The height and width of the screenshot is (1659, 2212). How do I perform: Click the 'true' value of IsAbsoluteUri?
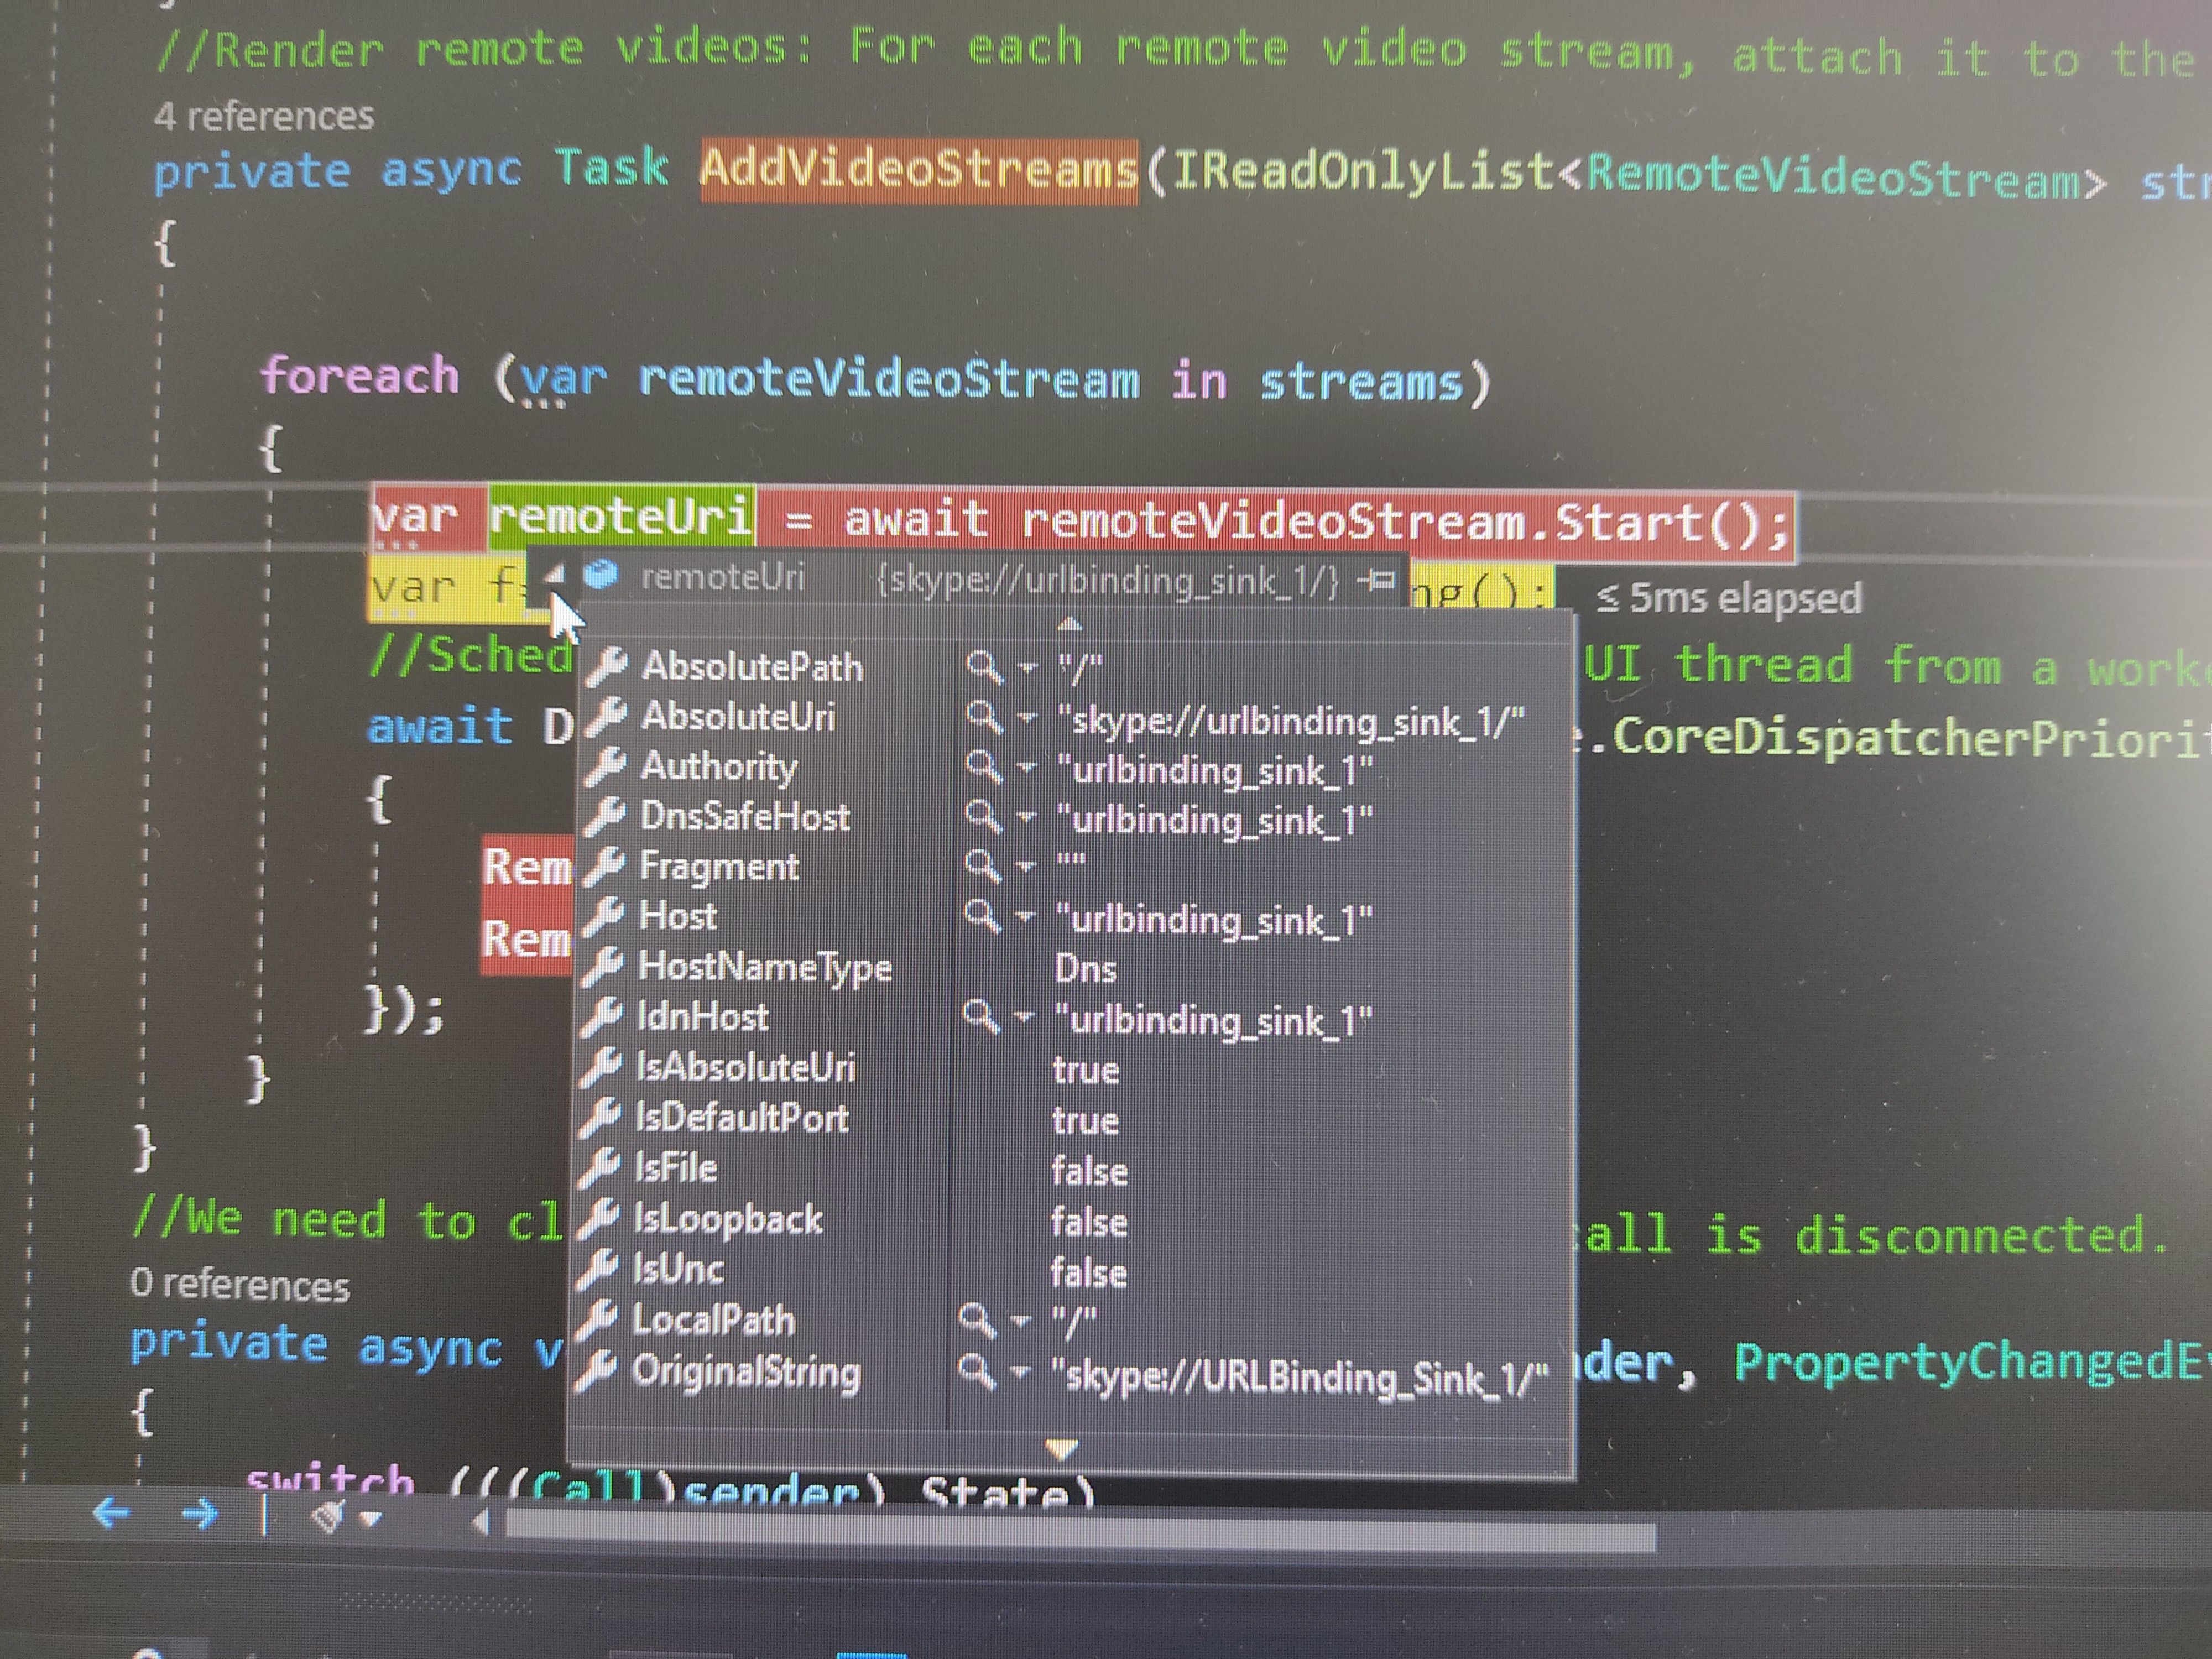coord(1086,1070)
